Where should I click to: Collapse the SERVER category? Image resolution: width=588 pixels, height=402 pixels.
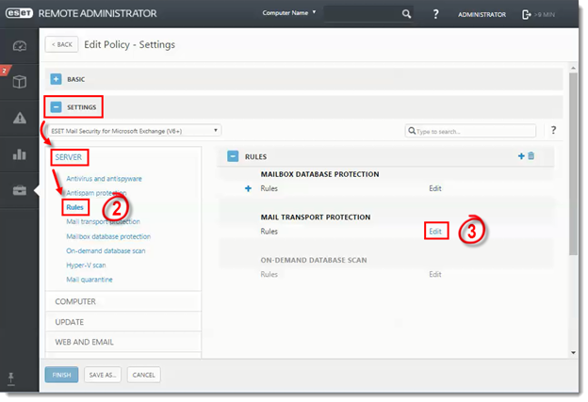click(68, 157)
